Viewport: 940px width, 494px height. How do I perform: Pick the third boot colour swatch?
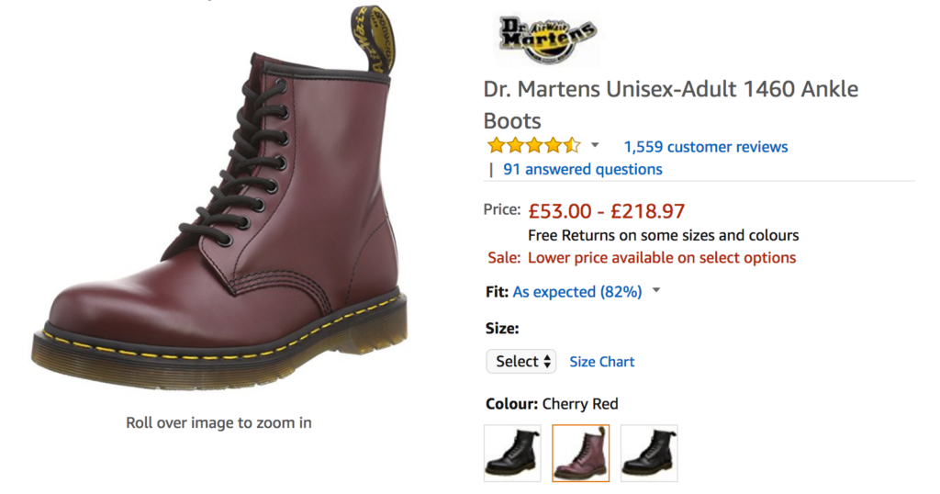pyautogui.click(x=649, y=453)
